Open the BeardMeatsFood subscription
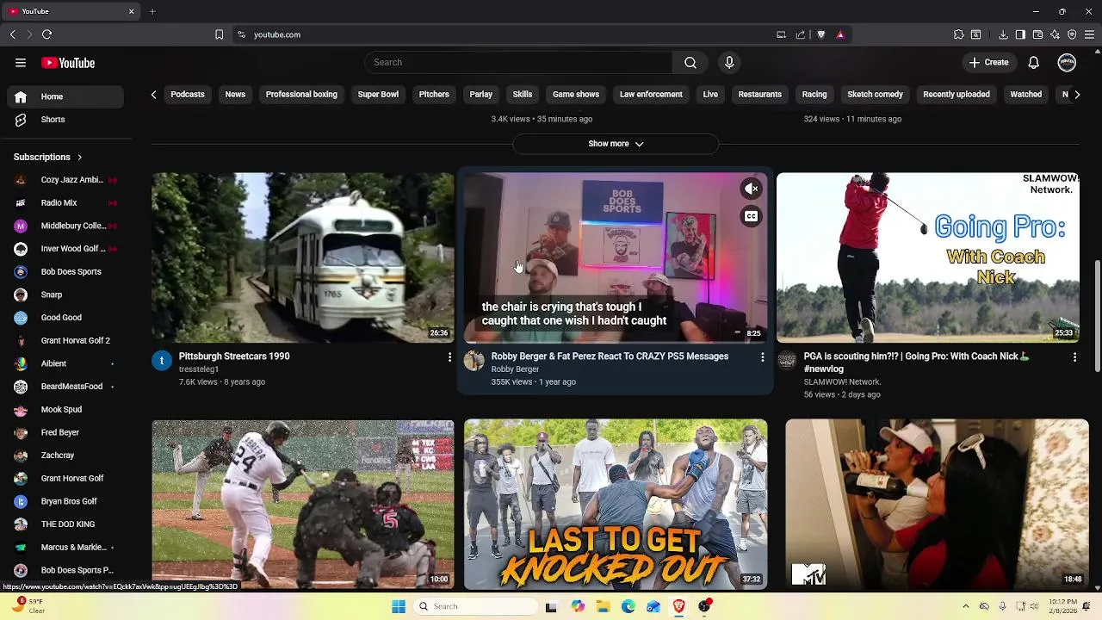The image size is (1102, 620). (x=65, y=387)
